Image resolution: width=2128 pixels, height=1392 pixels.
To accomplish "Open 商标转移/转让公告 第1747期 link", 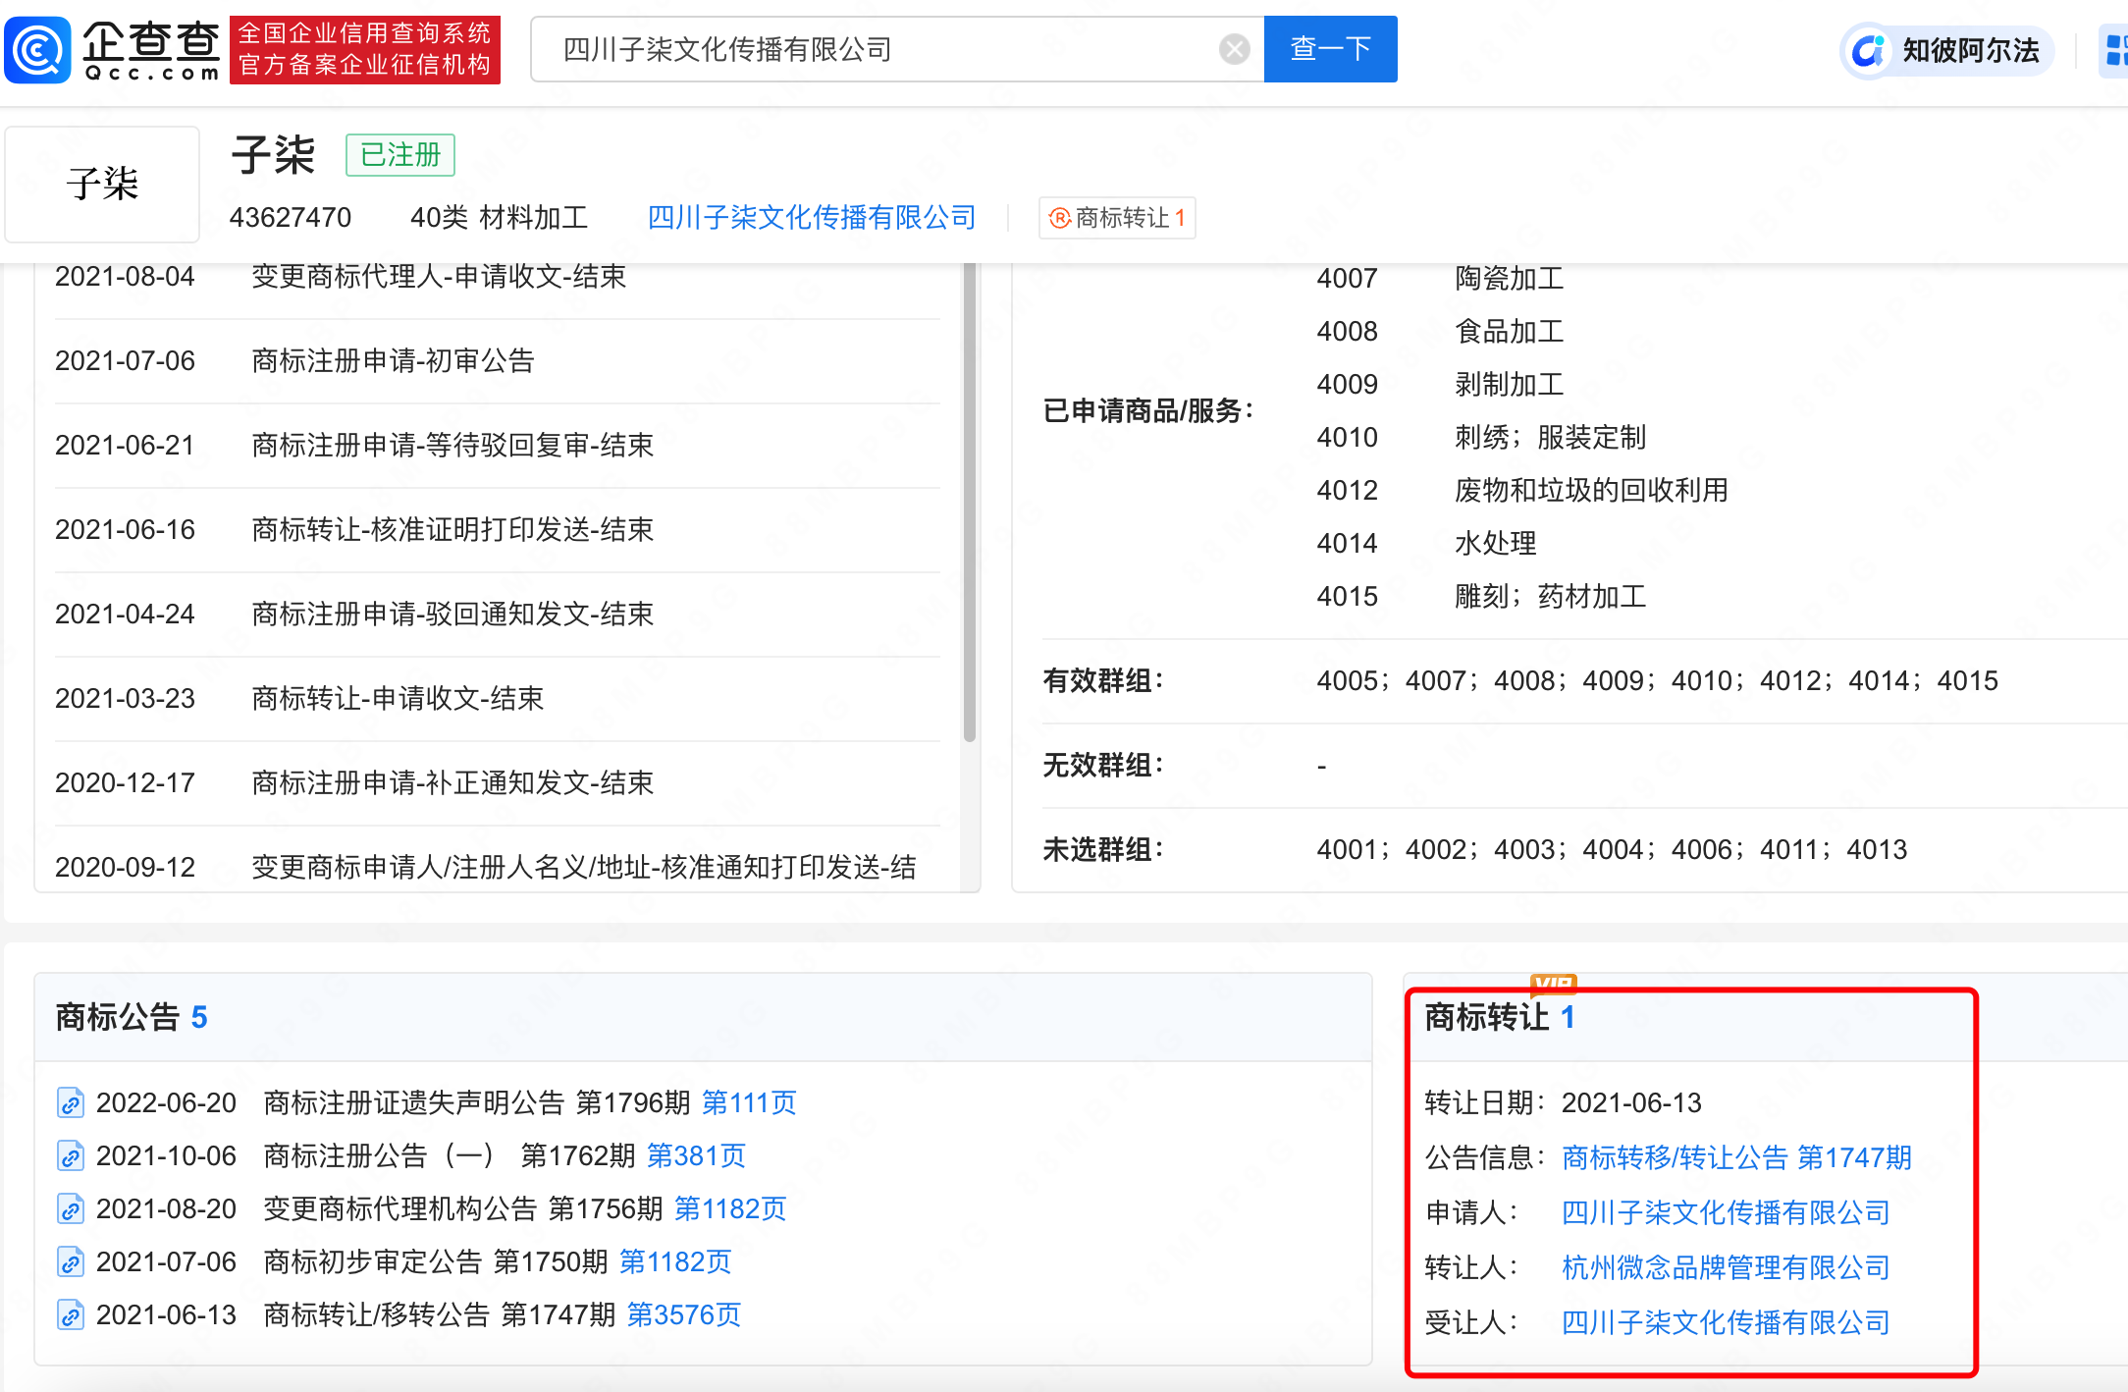I will click(x=1736, y=1158).
